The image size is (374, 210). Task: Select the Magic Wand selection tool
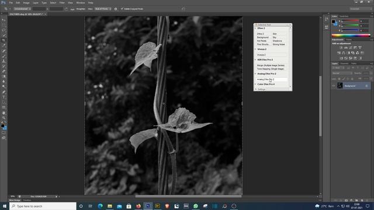(x=4, y=35)
